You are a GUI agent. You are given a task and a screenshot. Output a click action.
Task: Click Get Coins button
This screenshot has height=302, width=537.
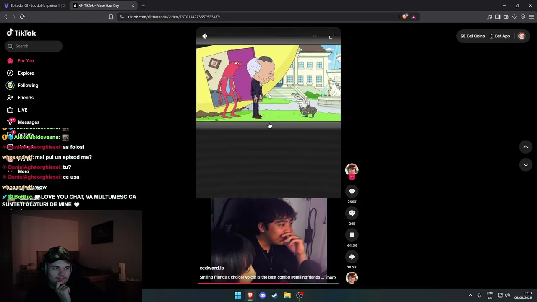coord(473,36)
